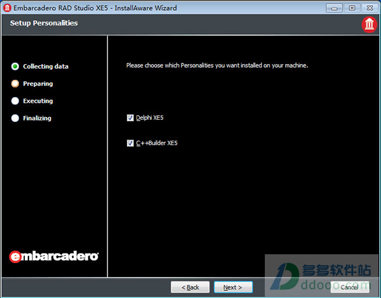Click the 'Setup Personalities' heading

click(44, 23)
